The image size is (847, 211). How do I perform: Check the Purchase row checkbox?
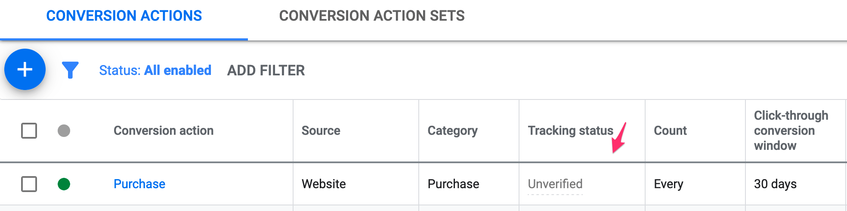pos(29,184)
